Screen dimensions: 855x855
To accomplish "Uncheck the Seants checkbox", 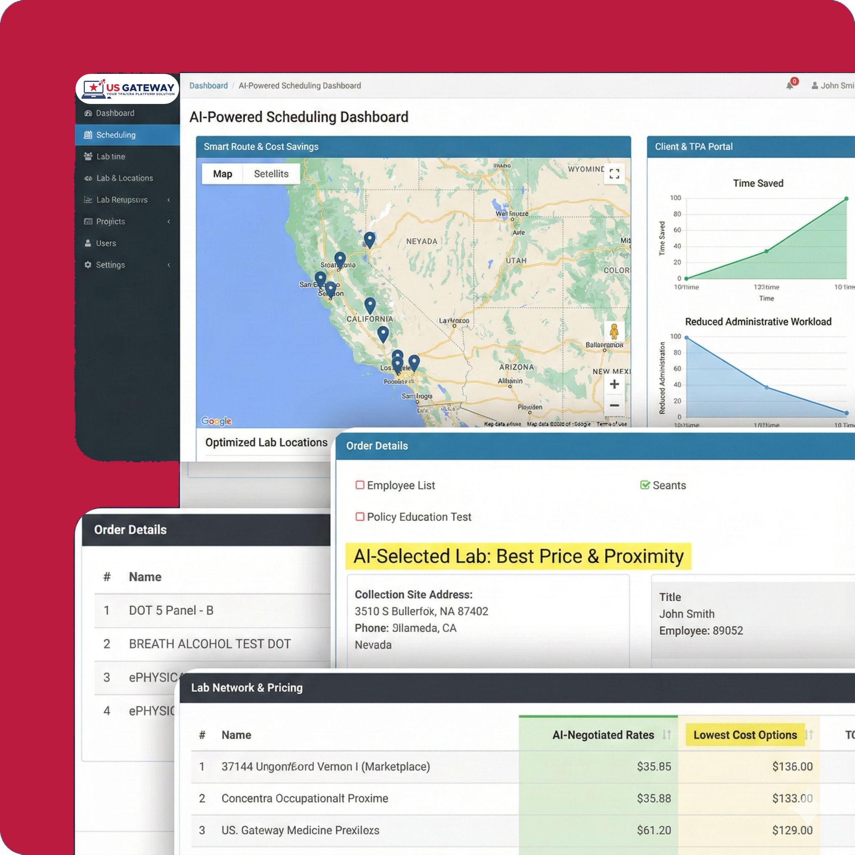I will coord(645,485).
